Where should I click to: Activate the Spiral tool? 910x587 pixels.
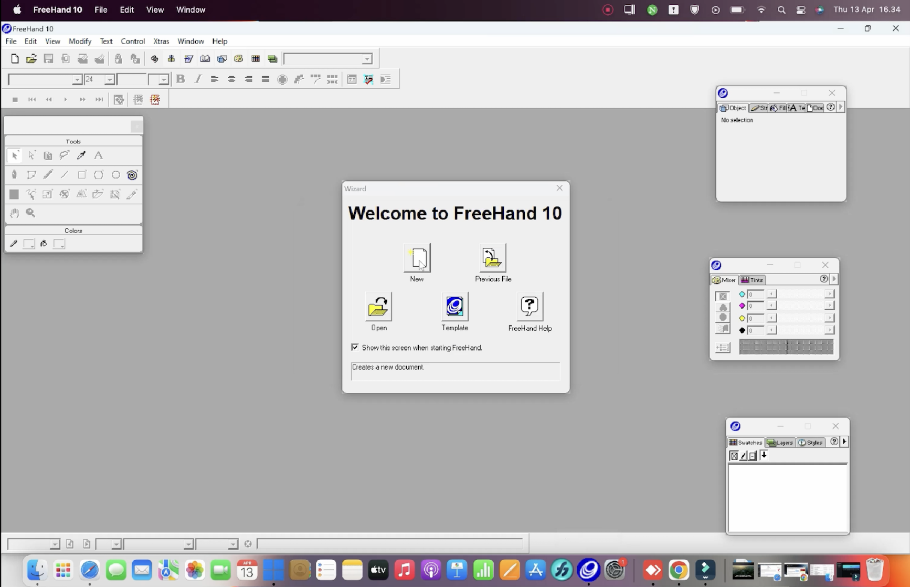pos(132,175)
